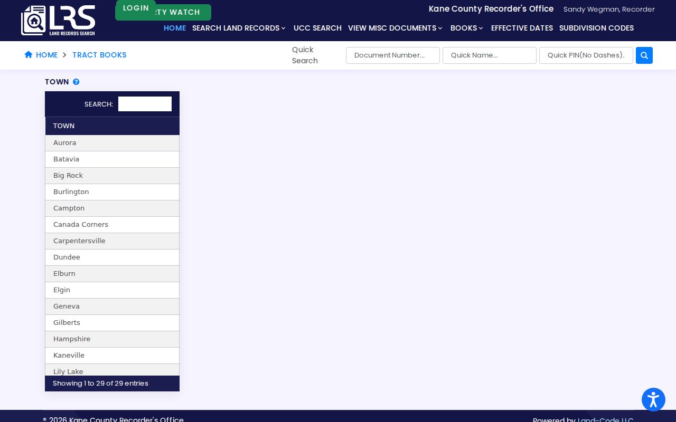Click the home icon in the breadcrumb

tap(29, 55)
